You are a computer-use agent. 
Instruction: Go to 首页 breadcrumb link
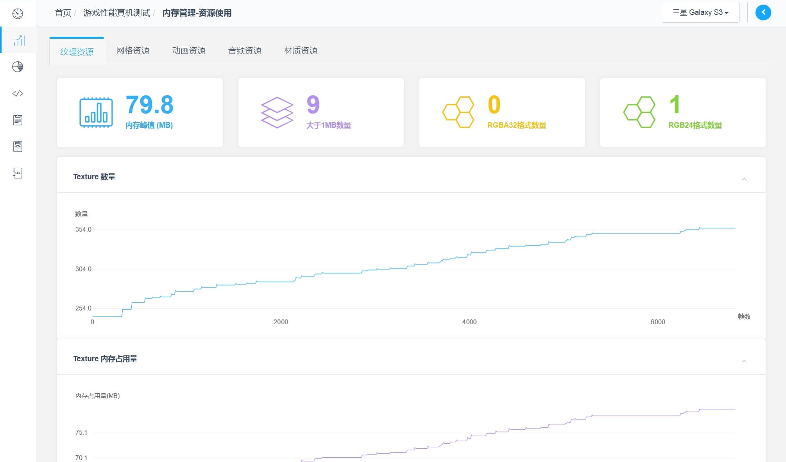tap(63, 13)
